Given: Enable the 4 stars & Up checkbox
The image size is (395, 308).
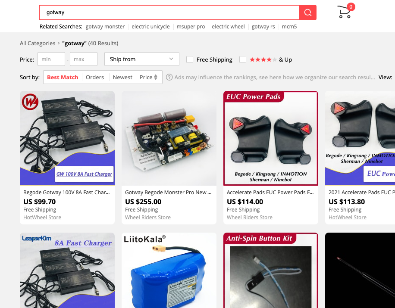Looking at the screenshot, I should [243, 59].
